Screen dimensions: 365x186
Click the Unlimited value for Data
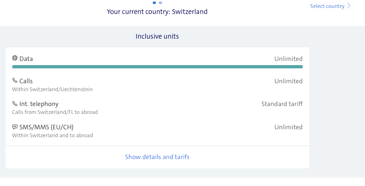[288, 59]
